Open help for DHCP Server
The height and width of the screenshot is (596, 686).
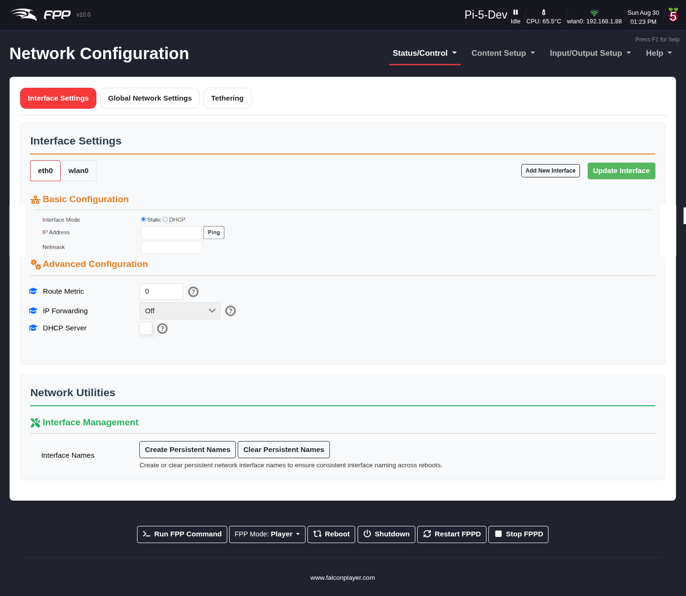(x=162, y=329)
